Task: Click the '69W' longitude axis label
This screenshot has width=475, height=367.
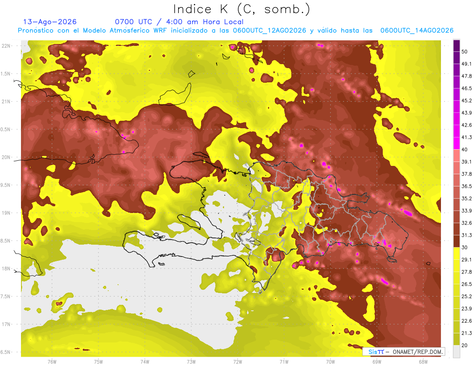Action: [376, 362]
